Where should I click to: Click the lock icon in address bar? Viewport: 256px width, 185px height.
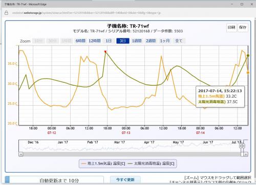[6, 13]
